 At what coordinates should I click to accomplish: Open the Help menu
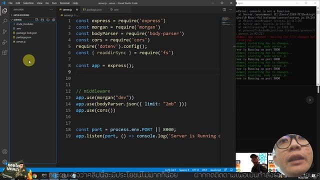click(x=75, y=3)
